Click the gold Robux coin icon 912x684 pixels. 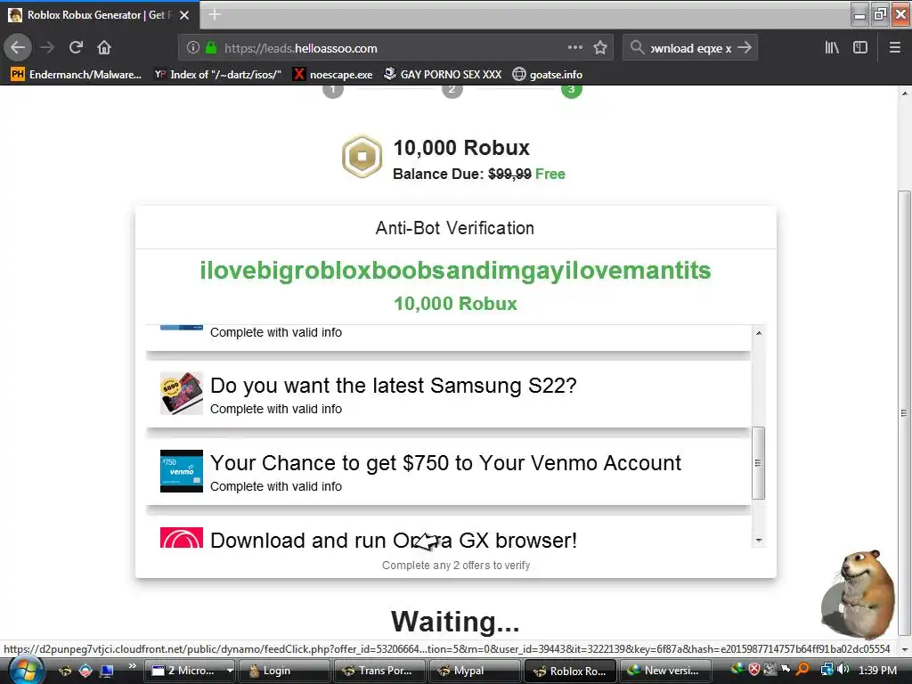(x=362, y=157)
